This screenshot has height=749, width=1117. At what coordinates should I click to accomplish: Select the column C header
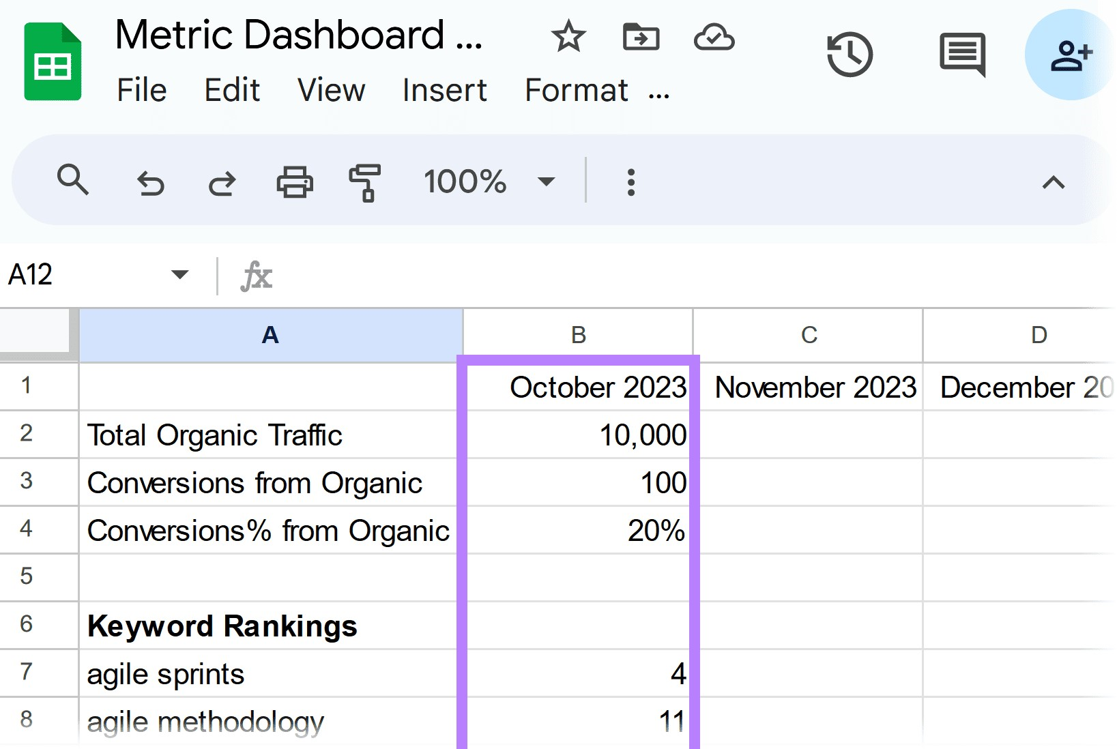[809, 335]
